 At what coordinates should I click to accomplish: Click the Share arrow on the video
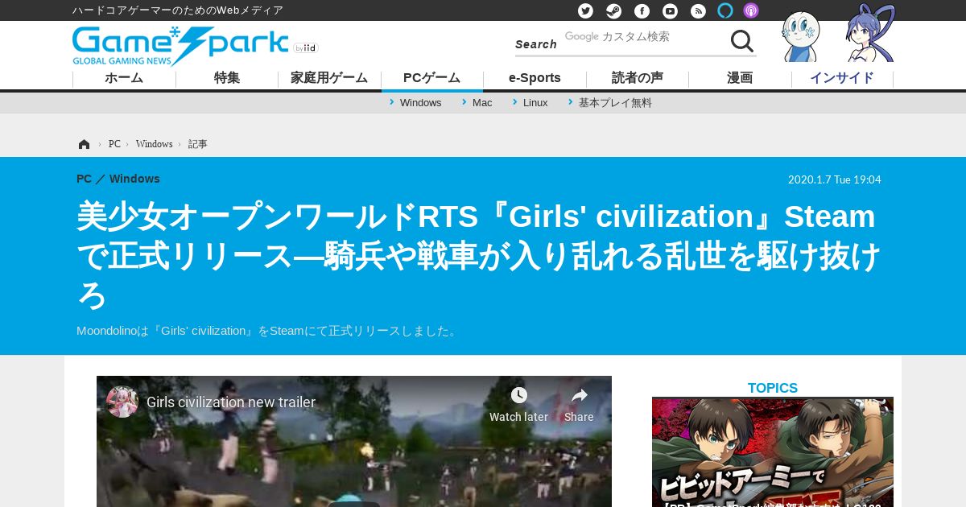pyautogui.click(x=579, y=395)
